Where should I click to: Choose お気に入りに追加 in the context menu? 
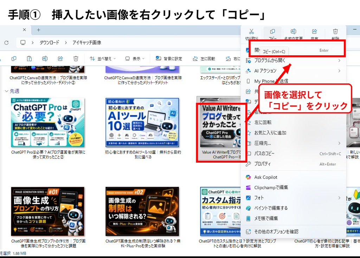[x=293, y=133]
